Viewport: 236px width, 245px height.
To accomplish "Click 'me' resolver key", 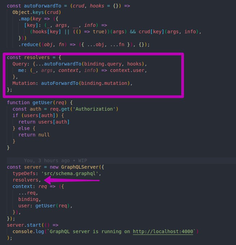I will pyautogui.click(x=21, y=70).
